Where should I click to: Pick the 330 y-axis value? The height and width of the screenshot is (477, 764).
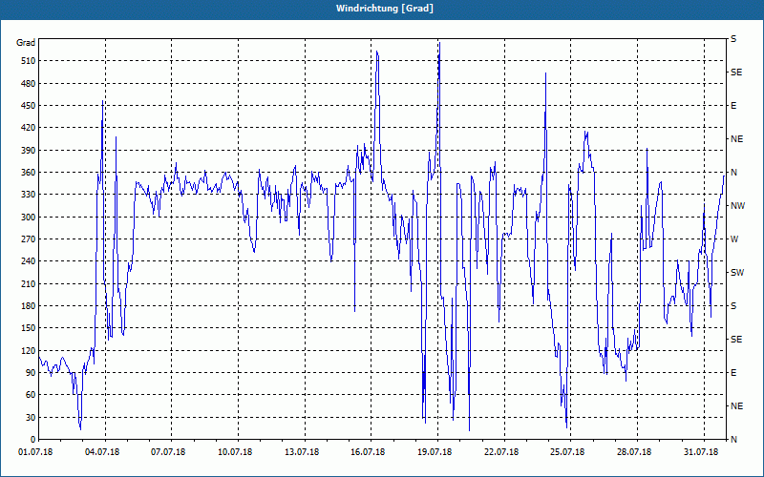click(x=29, y=195)
